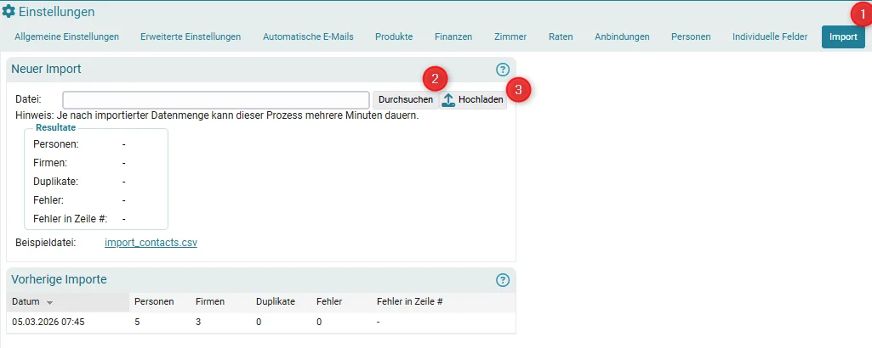Select the Finanzen tab
This screenshot has width=872, height=348.
tap(453, 36)
